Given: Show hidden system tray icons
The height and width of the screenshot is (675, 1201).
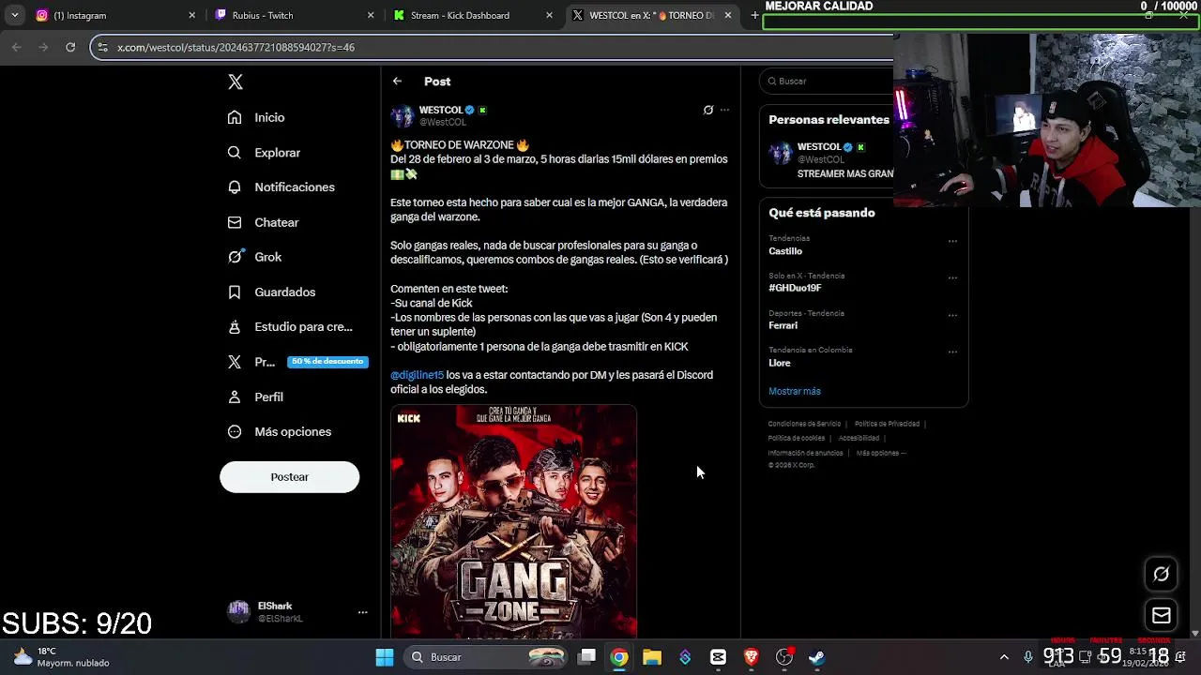Looking at the screenshot, I should pos(1004,657).
